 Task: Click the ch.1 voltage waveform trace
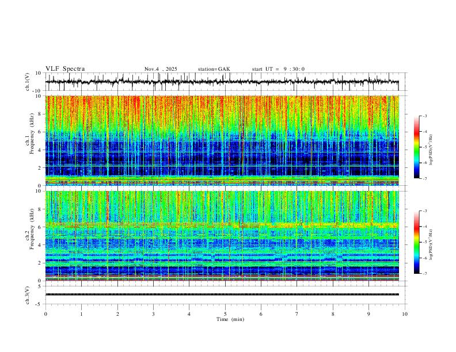[222, 82]
